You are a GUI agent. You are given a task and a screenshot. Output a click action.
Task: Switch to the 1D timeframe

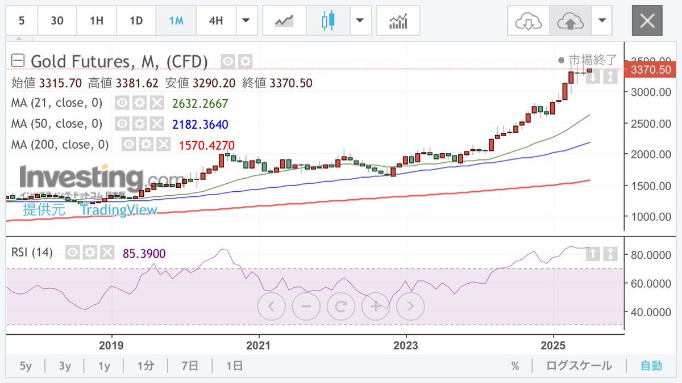click(x=136, y=21)
